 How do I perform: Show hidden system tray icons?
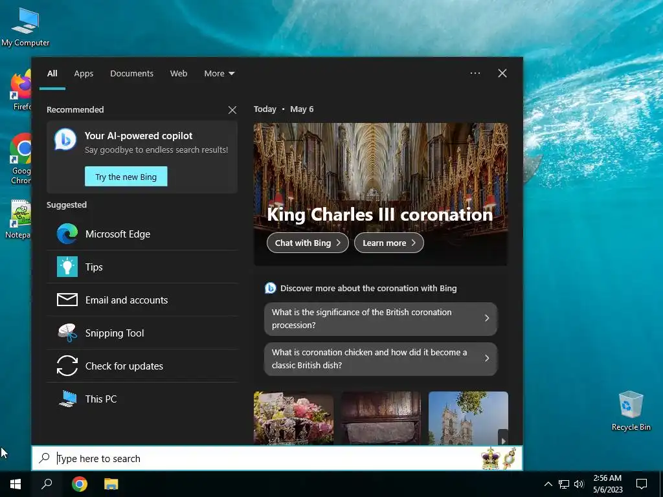click(548, 484)
